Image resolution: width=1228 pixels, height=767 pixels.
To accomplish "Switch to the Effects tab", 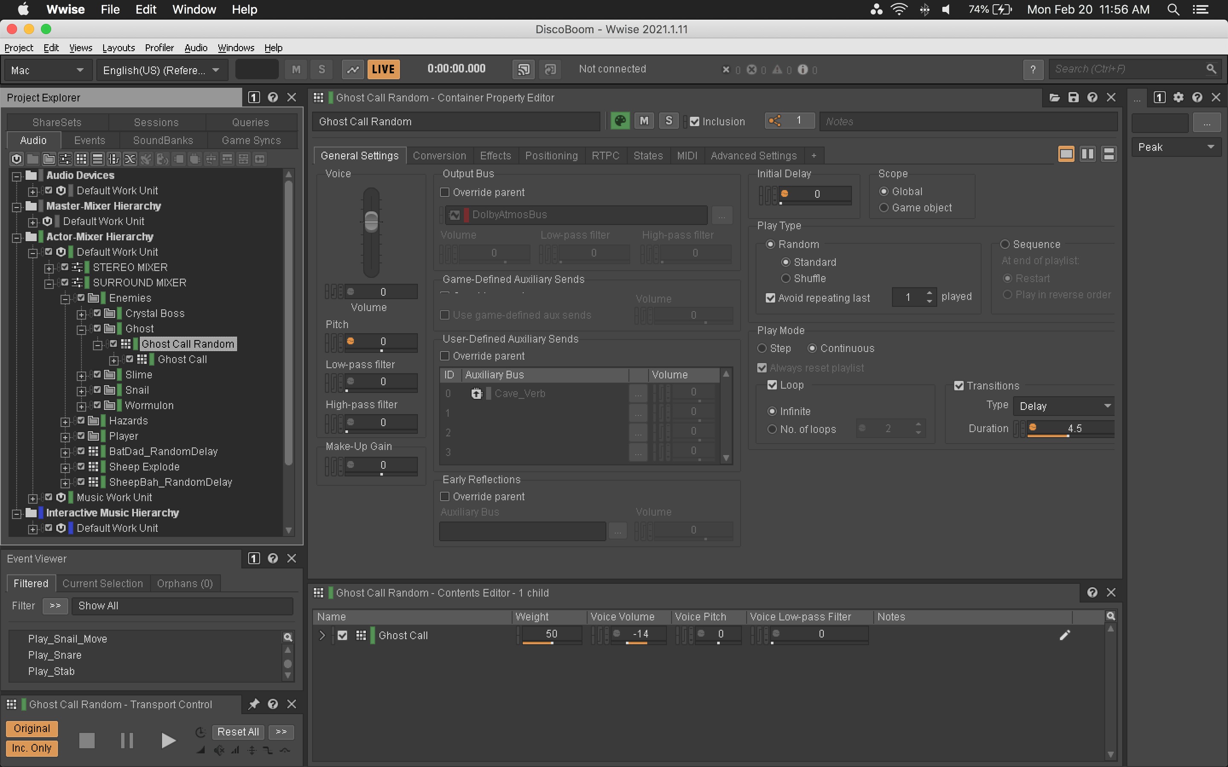I will tap(495, 156).
